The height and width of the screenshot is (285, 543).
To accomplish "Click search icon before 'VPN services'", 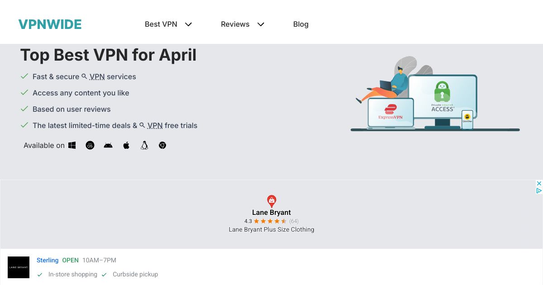I will [84, 76].
